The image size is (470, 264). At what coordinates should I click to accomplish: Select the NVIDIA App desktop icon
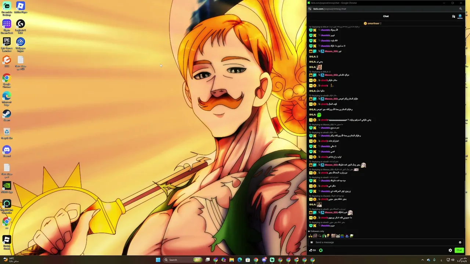click(x=7, y=187)
